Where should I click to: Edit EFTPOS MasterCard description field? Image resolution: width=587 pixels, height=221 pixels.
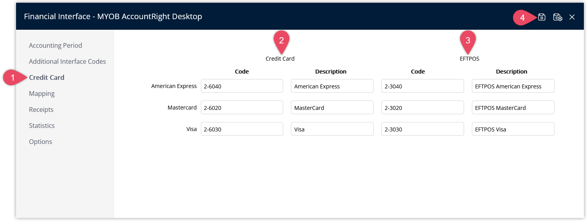click(x=513, y=108)
